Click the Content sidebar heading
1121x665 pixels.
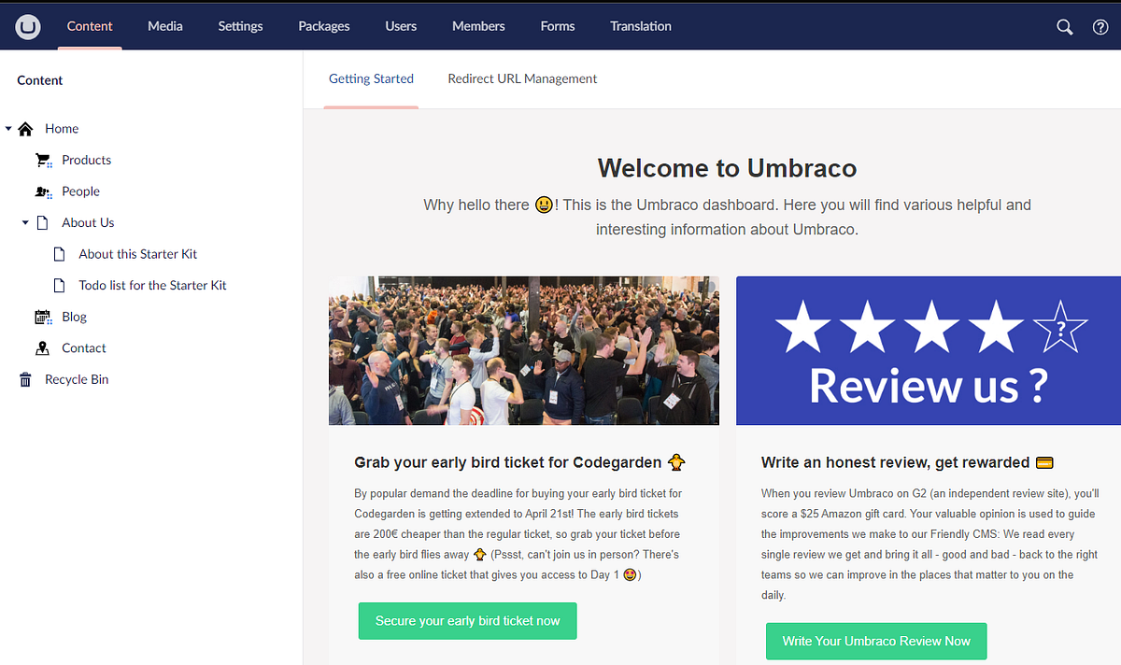pyautogui.click(x=40, y=80)
